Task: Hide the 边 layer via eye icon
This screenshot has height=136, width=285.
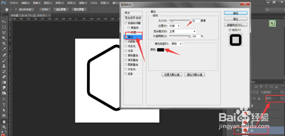Action: pos(238,131)
